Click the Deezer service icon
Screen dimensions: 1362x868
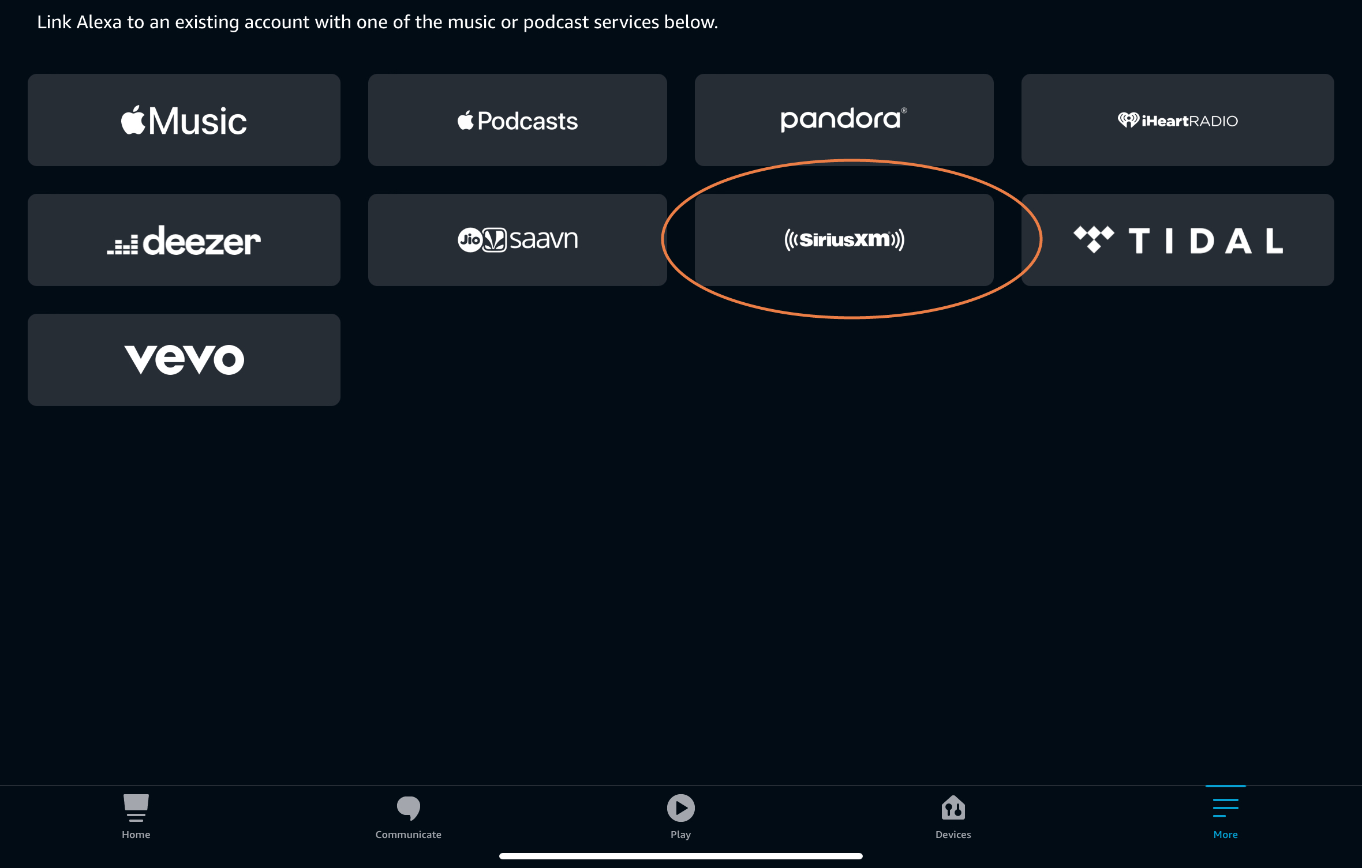click(185, 239)
